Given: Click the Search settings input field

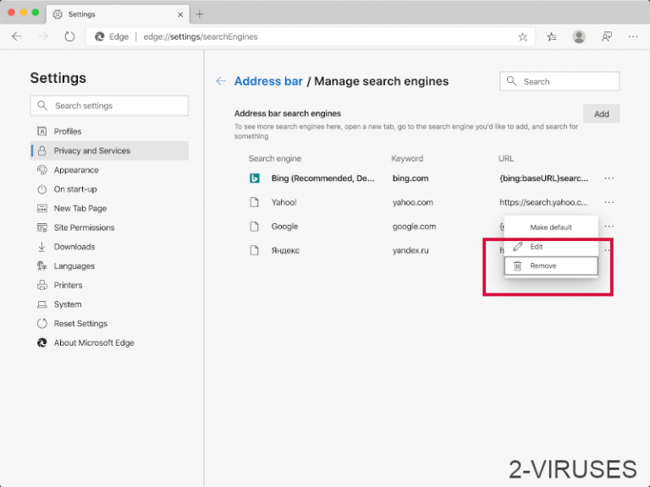Looking at the screenshot, I should click(109, 106).
